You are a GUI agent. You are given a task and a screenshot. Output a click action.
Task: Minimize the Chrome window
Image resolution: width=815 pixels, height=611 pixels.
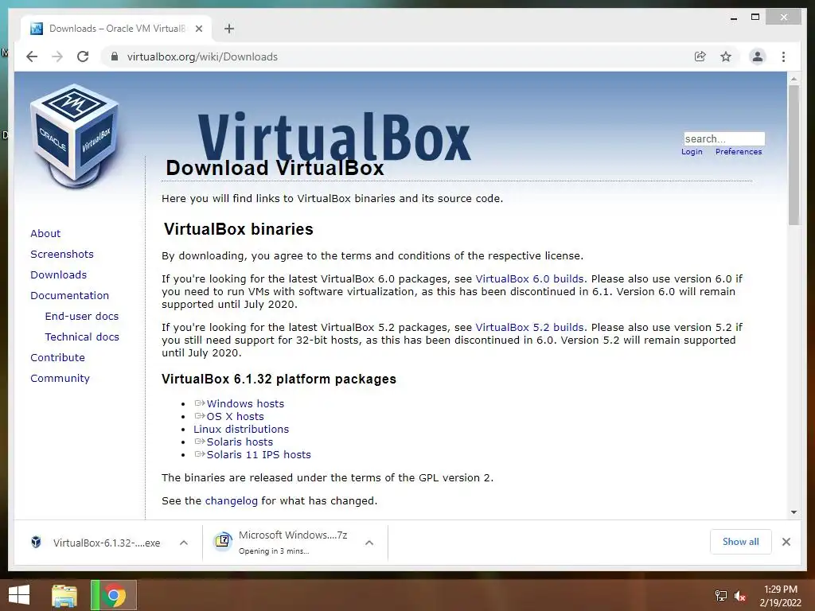[x=733, y=18]
